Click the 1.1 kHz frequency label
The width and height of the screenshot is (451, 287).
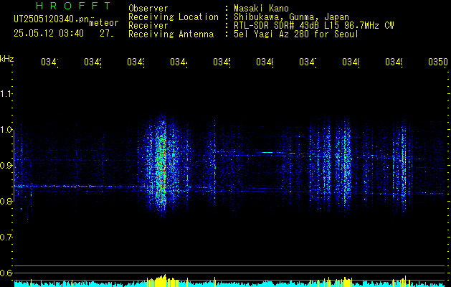pyautogui.click(x=6, y=94)
